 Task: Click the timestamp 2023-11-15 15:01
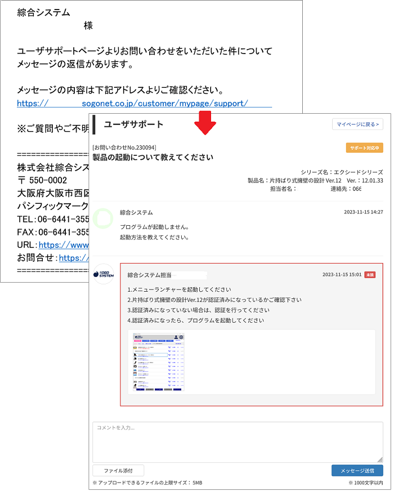point(342,275)
